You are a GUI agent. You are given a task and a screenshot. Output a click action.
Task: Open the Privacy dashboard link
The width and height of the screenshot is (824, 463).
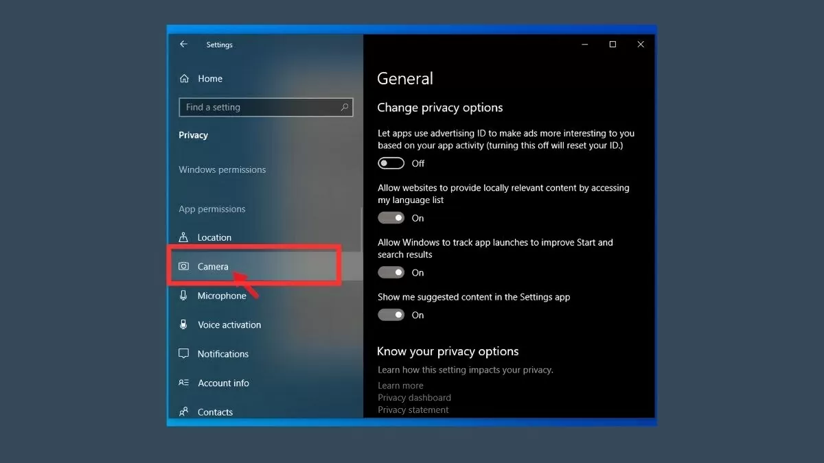click(x=414, y=398)
